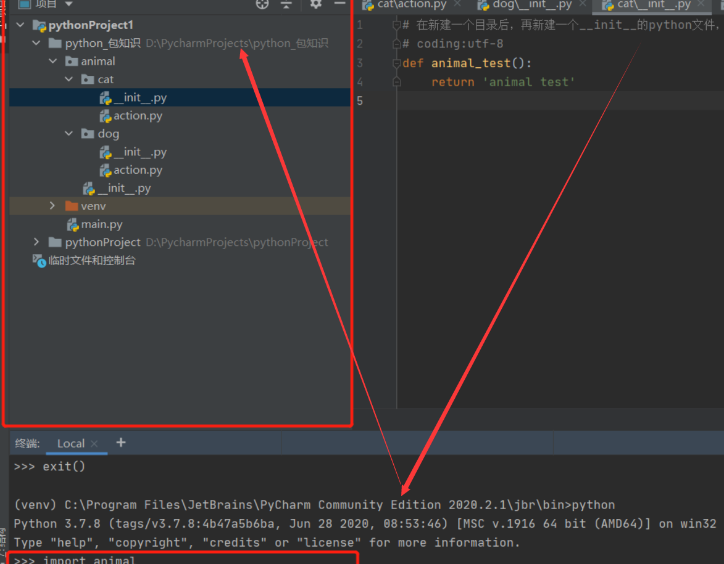Expand the pythonProject folder
The width and height of the screenshot is (724, 564).
[36, 242]
